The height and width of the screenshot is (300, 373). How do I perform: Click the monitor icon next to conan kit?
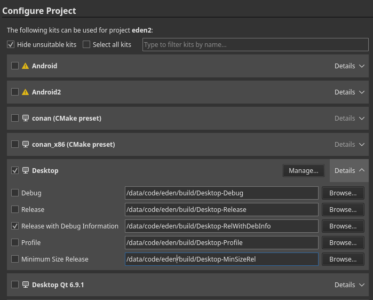coord(25,119)
